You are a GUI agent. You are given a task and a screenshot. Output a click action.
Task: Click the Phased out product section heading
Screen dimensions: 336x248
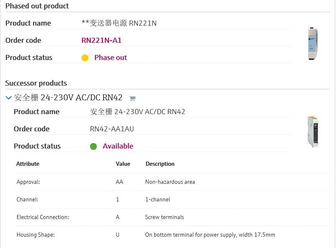pos(37,6)
